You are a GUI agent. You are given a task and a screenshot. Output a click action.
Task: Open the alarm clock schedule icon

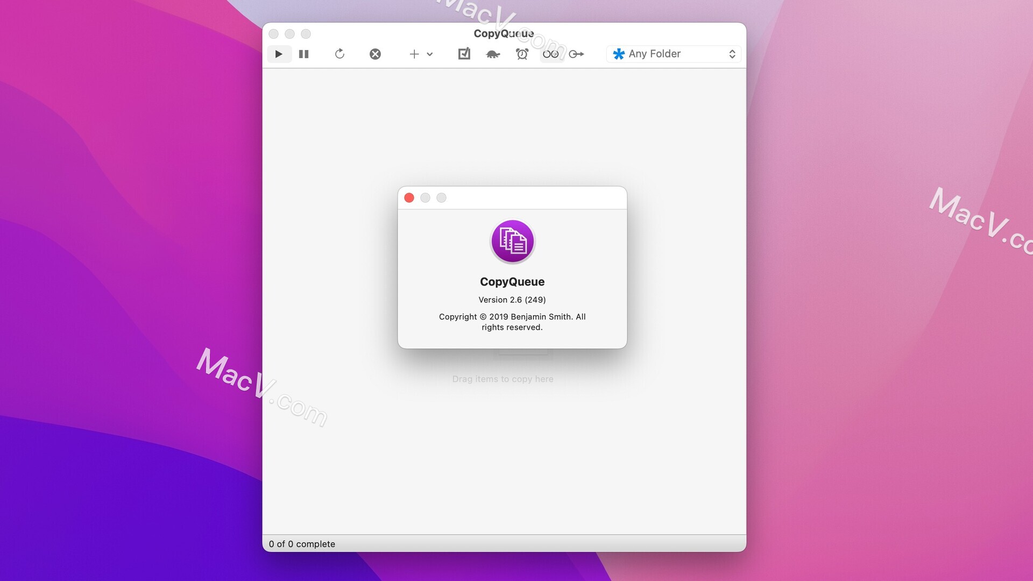click(522, 54)
